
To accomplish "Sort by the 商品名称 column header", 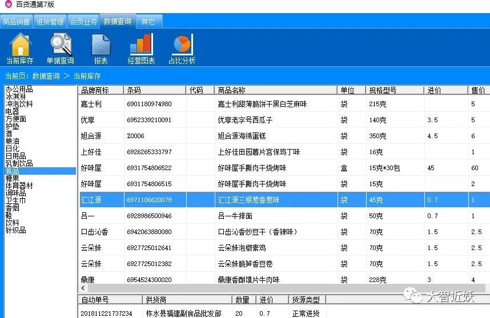I will pos(276,90).
